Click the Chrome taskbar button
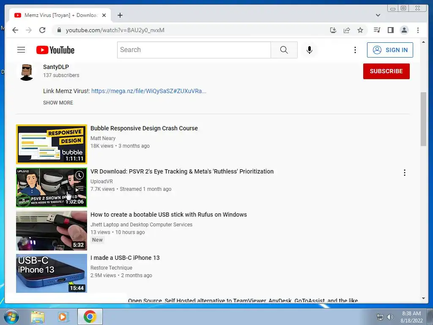The width and height of the screenshot is (433, 325). pos(90,317)
